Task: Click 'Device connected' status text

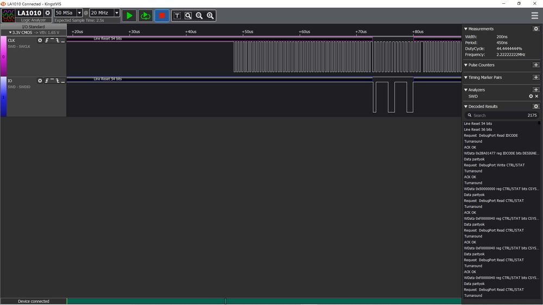Action: pos(34,301)
